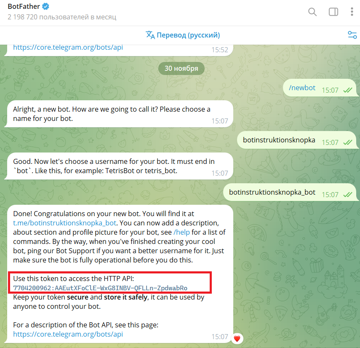Click double-check marks on /newbot message
360x348 pixels.
[x=348, y=90]
